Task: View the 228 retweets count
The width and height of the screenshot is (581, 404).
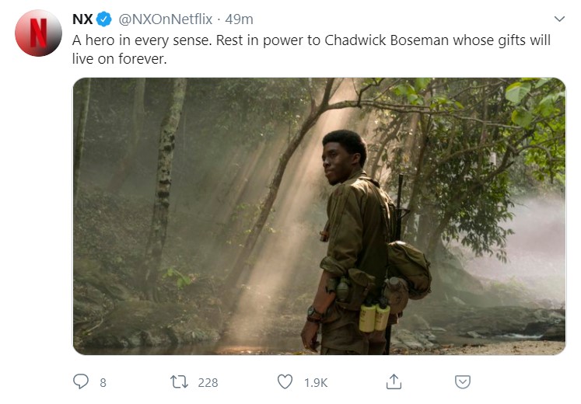Action: pos(208,382)
